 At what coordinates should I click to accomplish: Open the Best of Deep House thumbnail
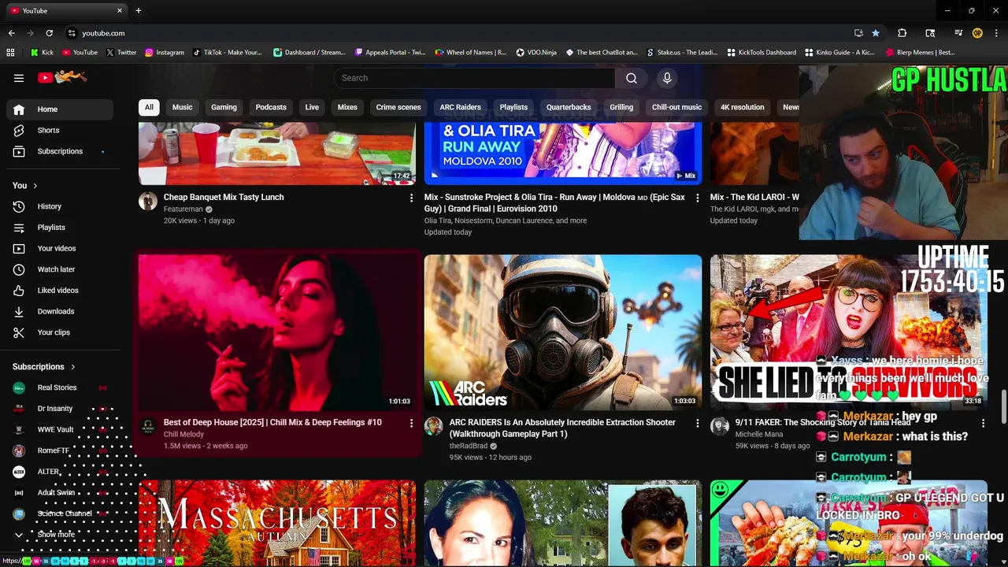277,332
